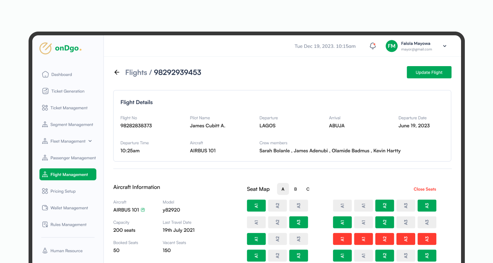The height and width of the screenshot is (263, 493).
Task: Open the notifications bell
Action: [x=373, y=46]
